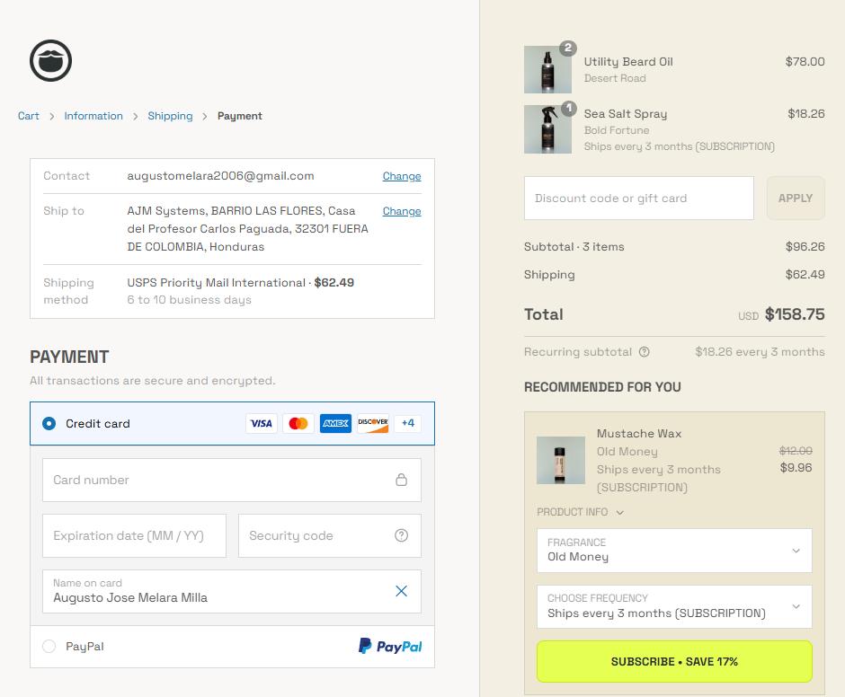Click Subscribe Save 17% button
The height and width of the screenshot is (697, 845).
pyautogui.click(x=674, y=661)
